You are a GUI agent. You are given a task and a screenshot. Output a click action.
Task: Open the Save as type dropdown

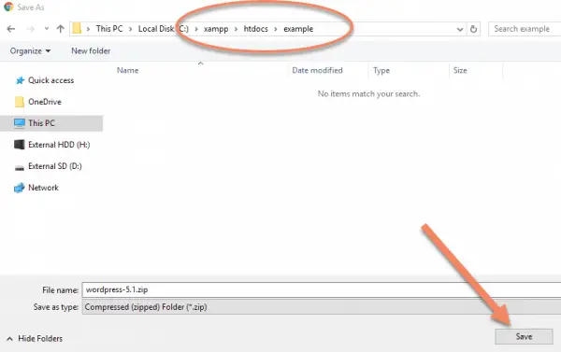[322, 307]
